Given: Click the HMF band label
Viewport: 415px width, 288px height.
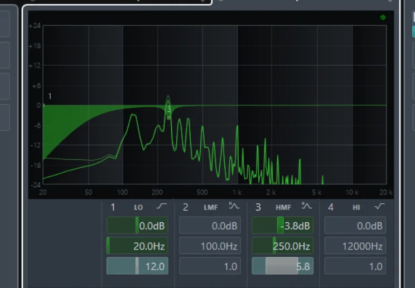Looking at the screenshot, I should coord(283,207).
